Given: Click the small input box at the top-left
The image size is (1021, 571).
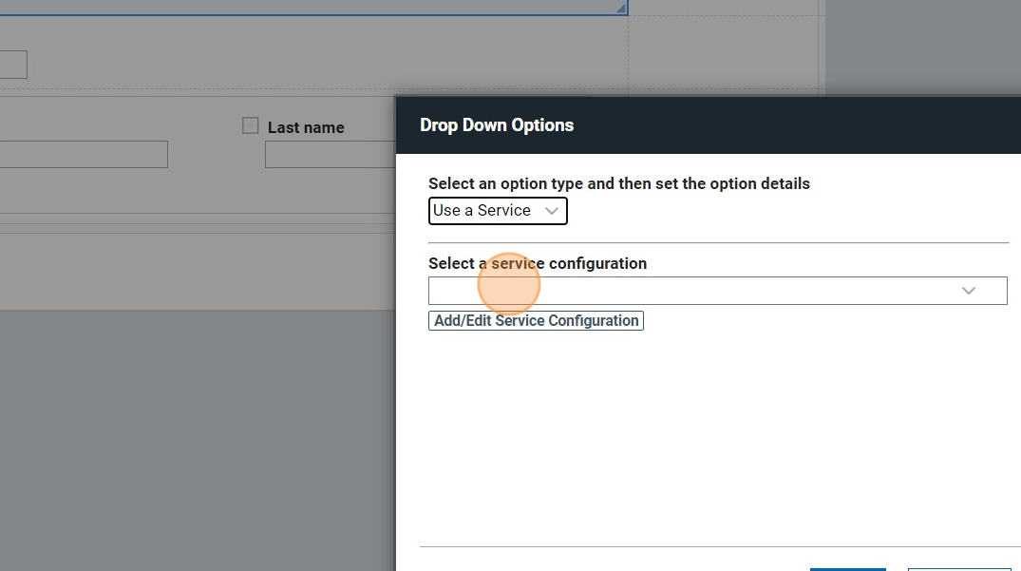Looking at the screenshot, I should tap(13, 65).
